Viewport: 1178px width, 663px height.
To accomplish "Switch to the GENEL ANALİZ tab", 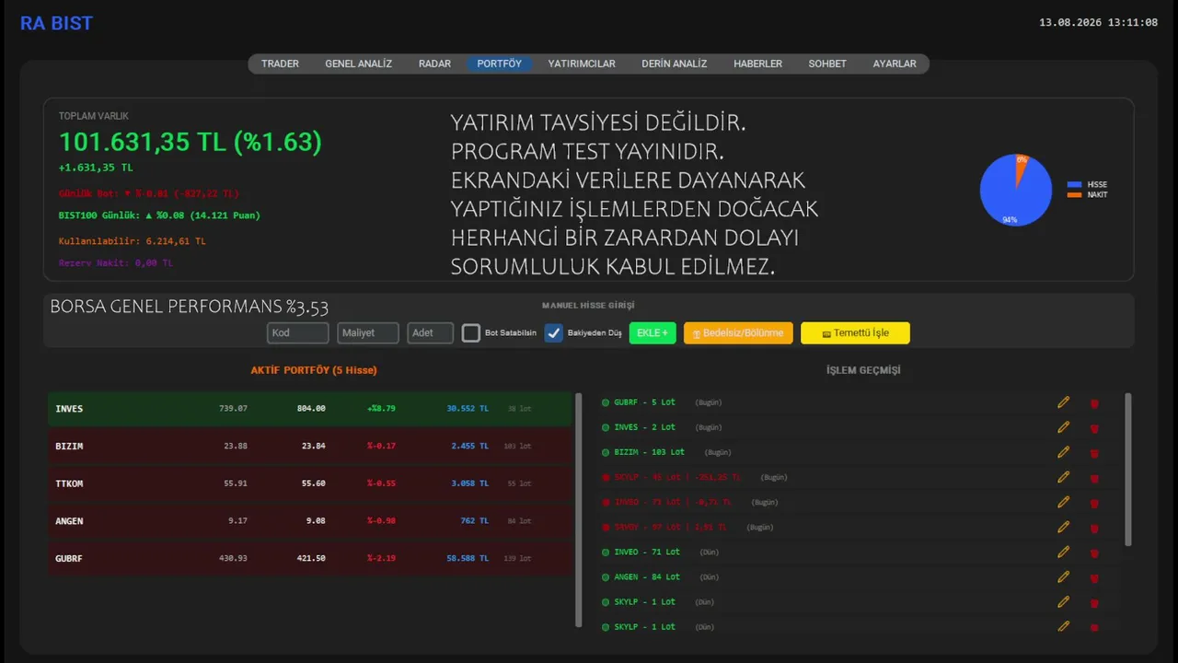I will (x=358, y=64).
